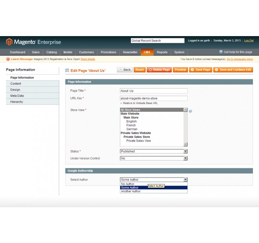Image resolution: width=259 pixels, height=243 pixels.
Task: Open the CMS menu
Action: coord(147,52)
